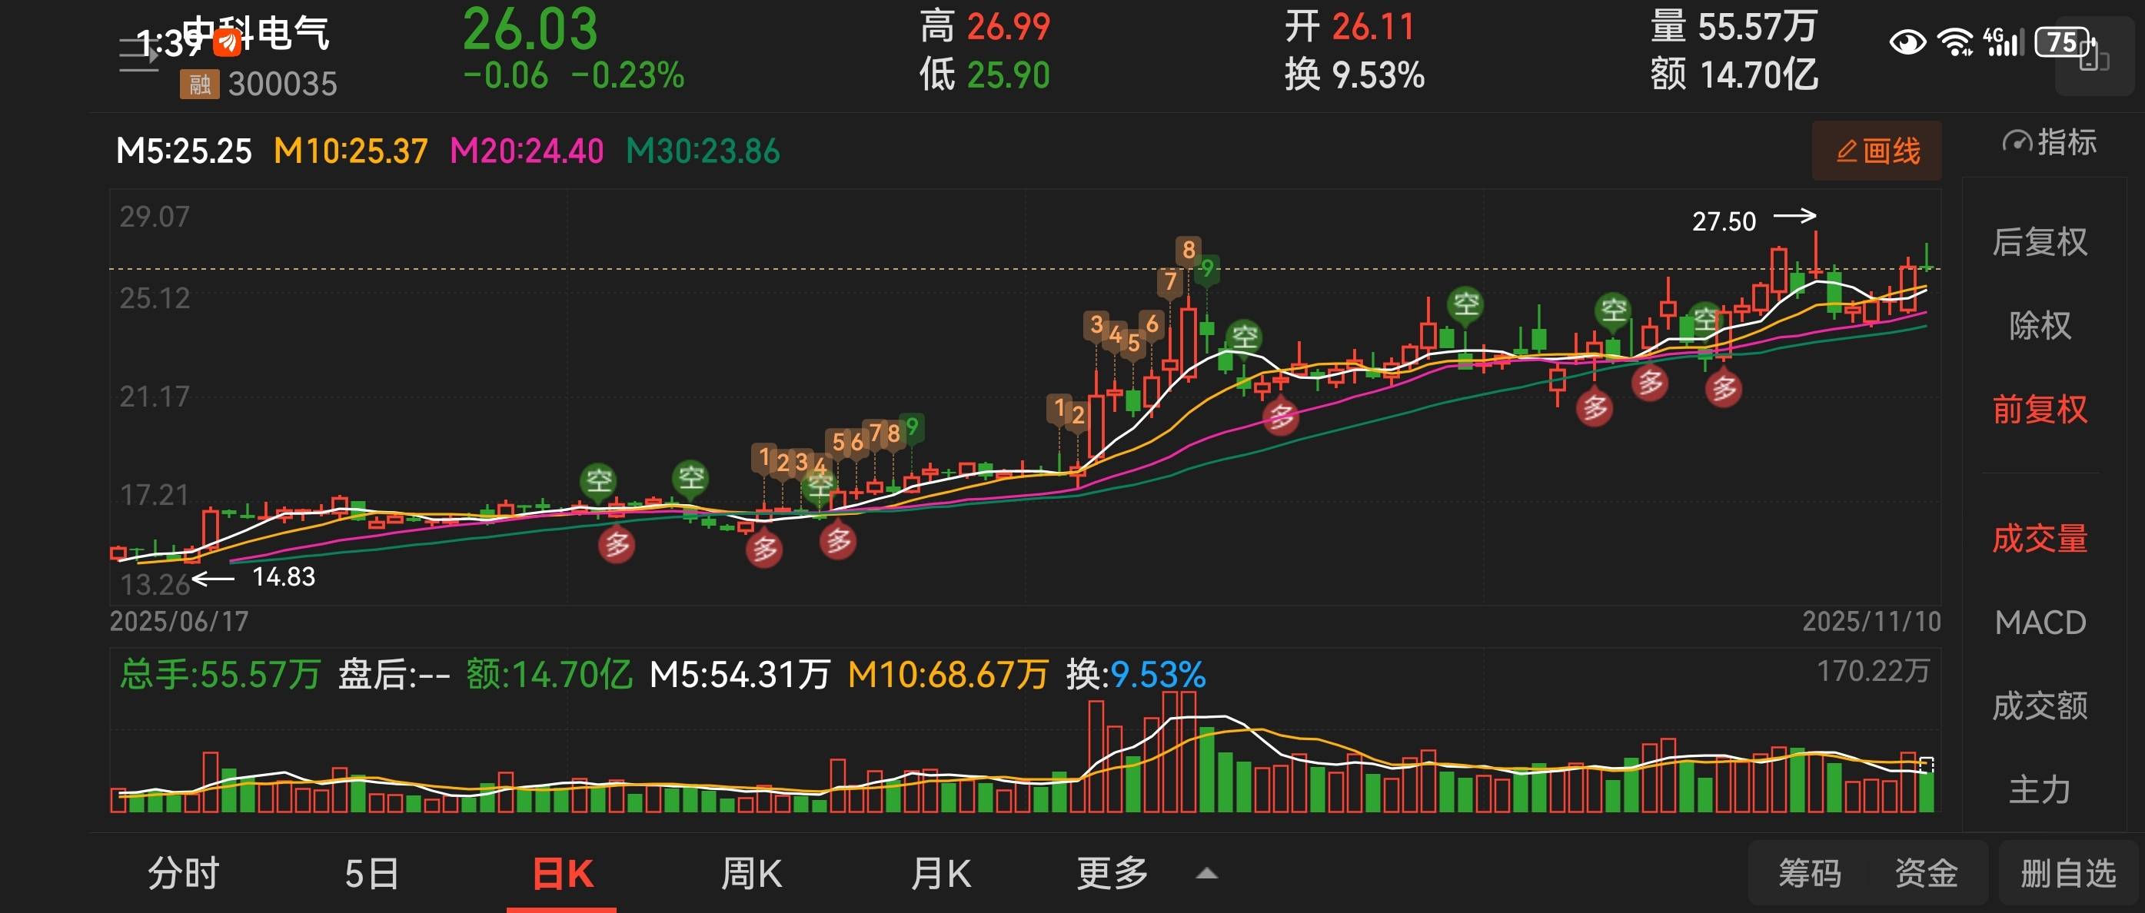Select 前复权 forward adjustment mode
This screenshot has height=913, width=2145.
[2039, 410]
